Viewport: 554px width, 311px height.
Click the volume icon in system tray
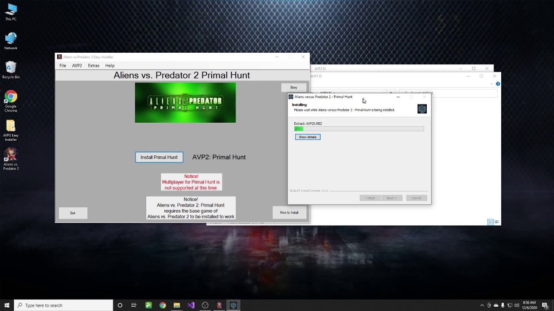click(x=516, y=305)
